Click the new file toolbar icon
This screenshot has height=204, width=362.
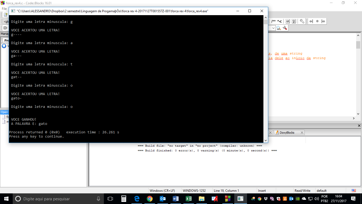5,14
